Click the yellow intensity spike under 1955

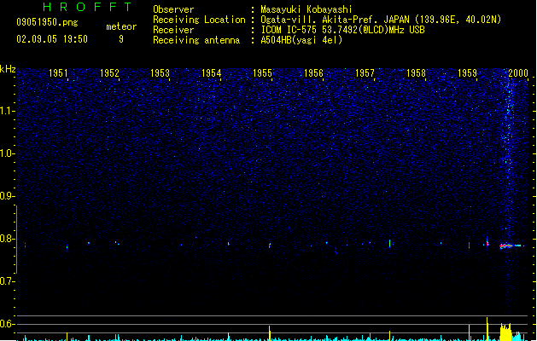270,333
